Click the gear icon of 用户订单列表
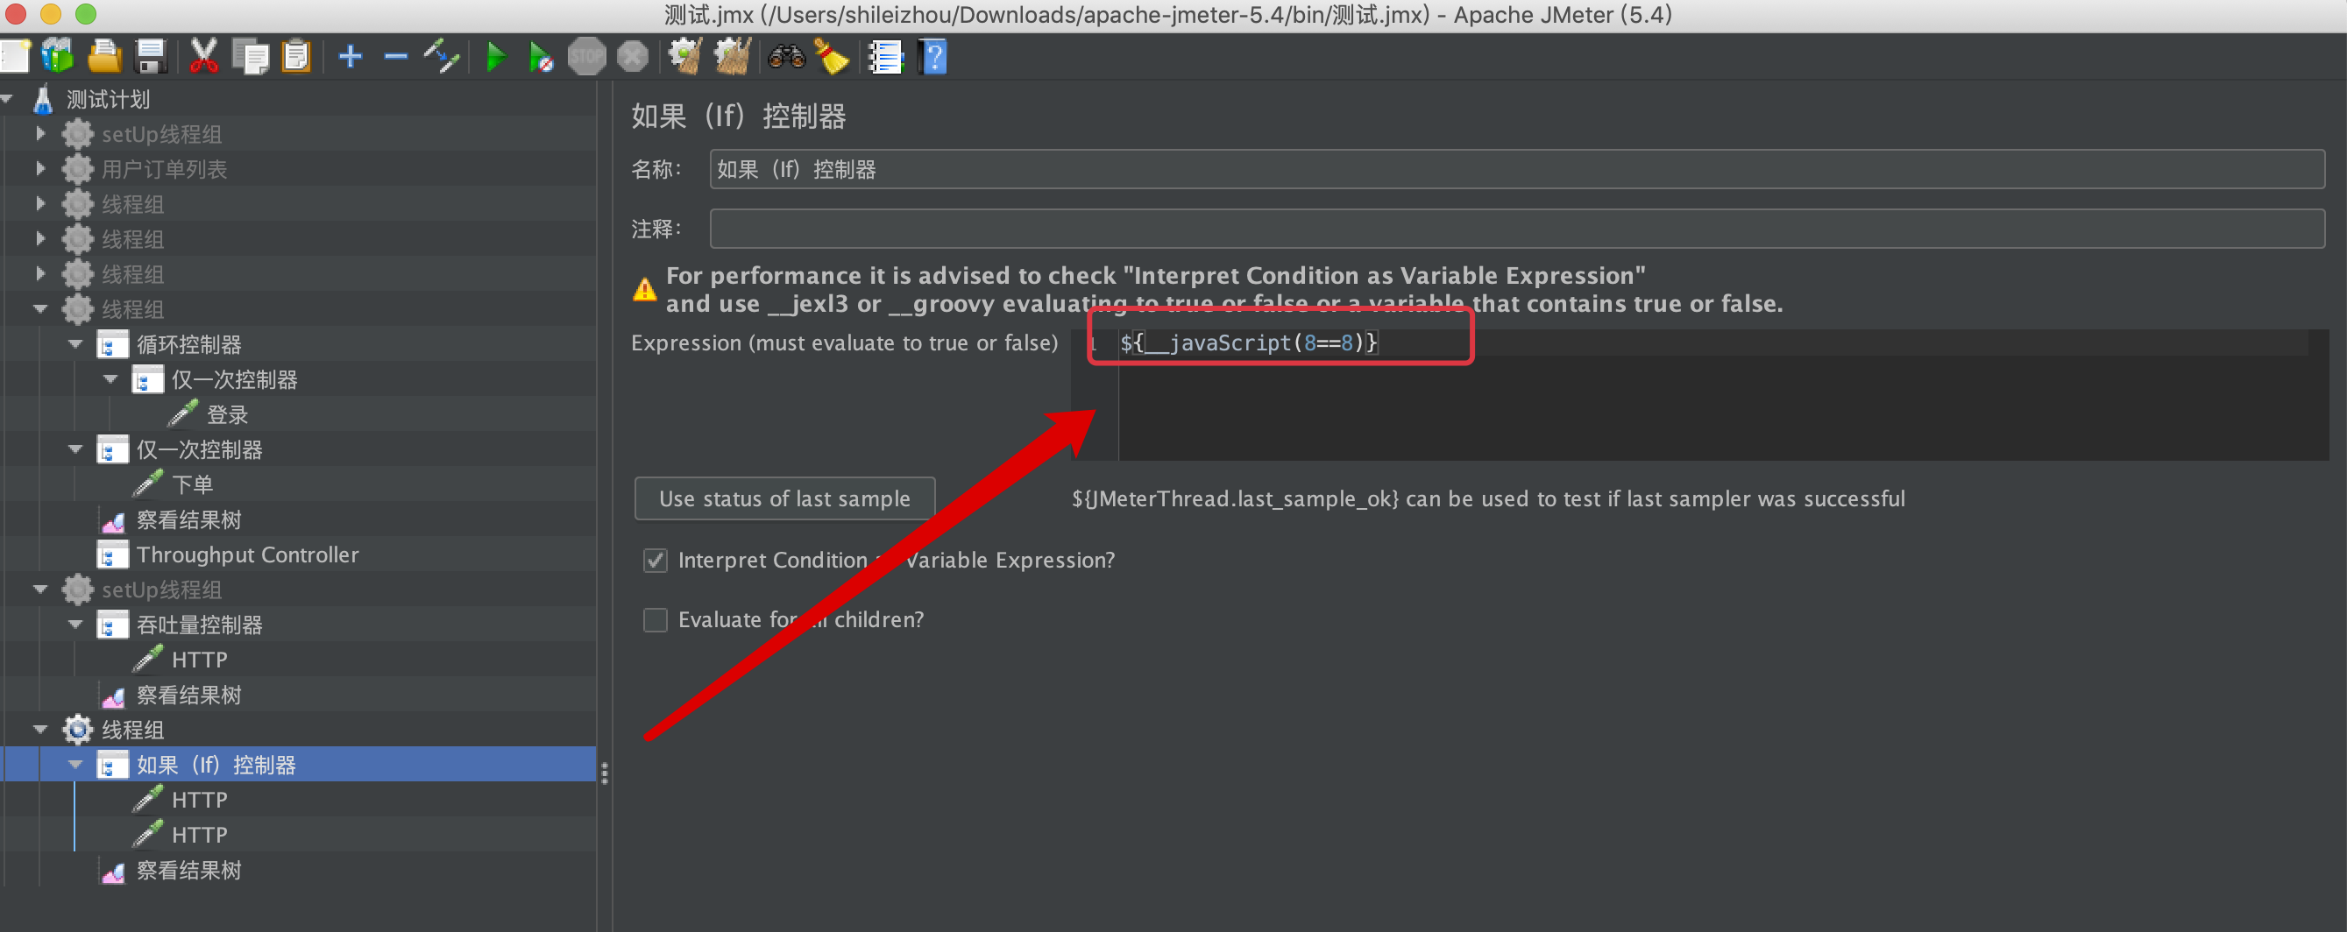This screenshot has width=2347, height=932. pyautogui.click(x=77, y=169)
